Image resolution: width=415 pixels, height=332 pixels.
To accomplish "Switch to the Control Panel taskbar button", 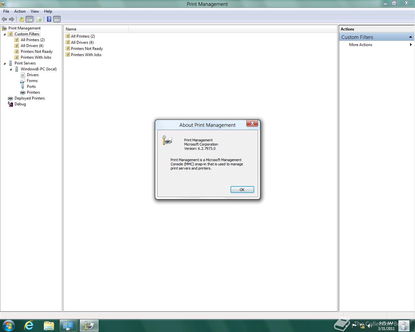I will tap(68, 326).
